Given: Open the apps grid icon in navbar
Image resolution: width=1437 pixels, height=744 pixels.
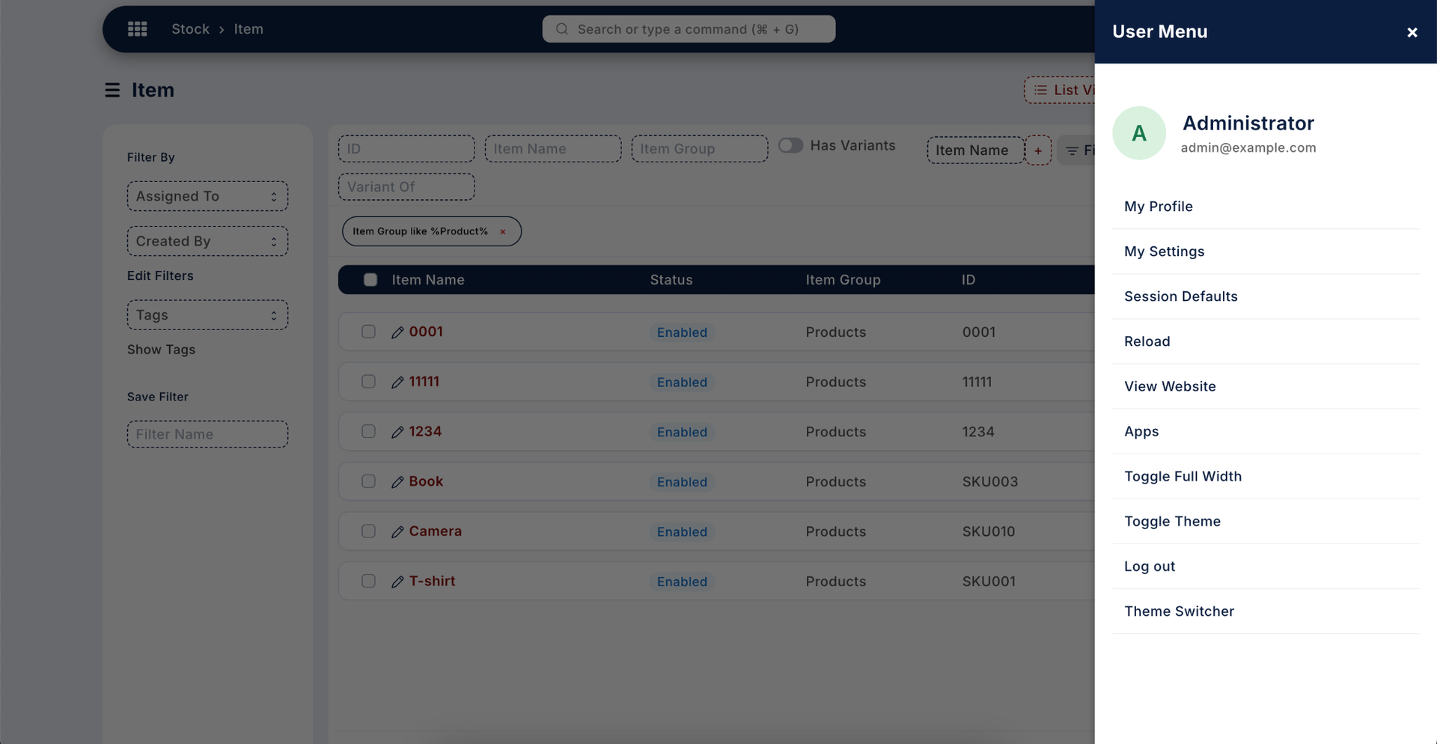Looking at the screenshot, I should [x=137, y=29].
